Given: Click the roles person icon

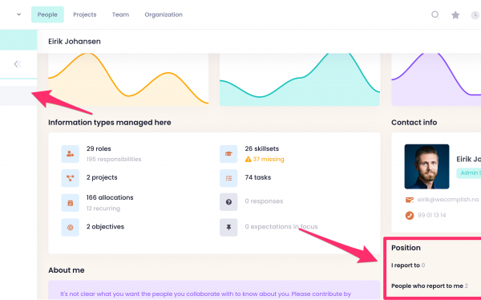Looking at the screenshot, I should [71, 154].
